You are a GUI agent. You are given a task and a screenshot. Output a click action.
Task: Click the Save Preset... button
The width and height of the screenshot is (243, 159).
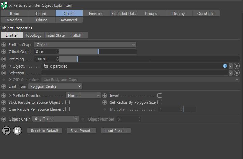click(x=81, y=131)
